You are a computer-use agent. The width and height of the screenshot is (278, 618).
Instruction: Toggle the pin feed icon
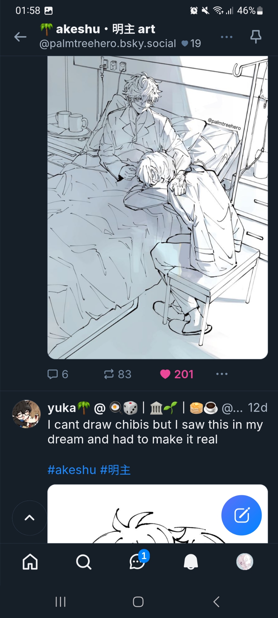point(255,37)
